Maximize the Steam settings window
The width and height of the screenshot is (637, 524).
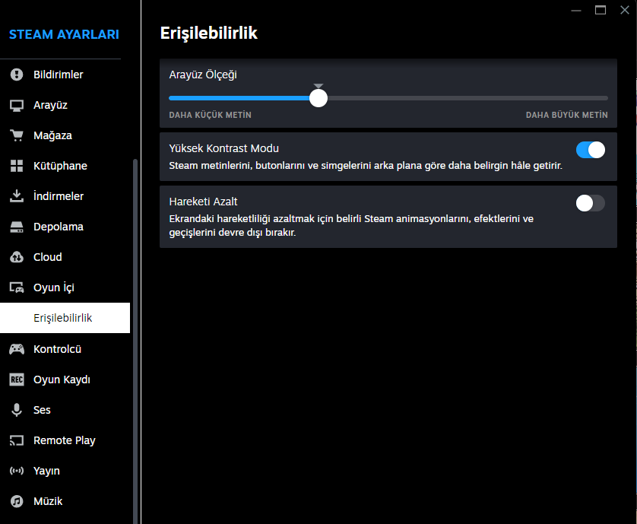pos(601,10)
